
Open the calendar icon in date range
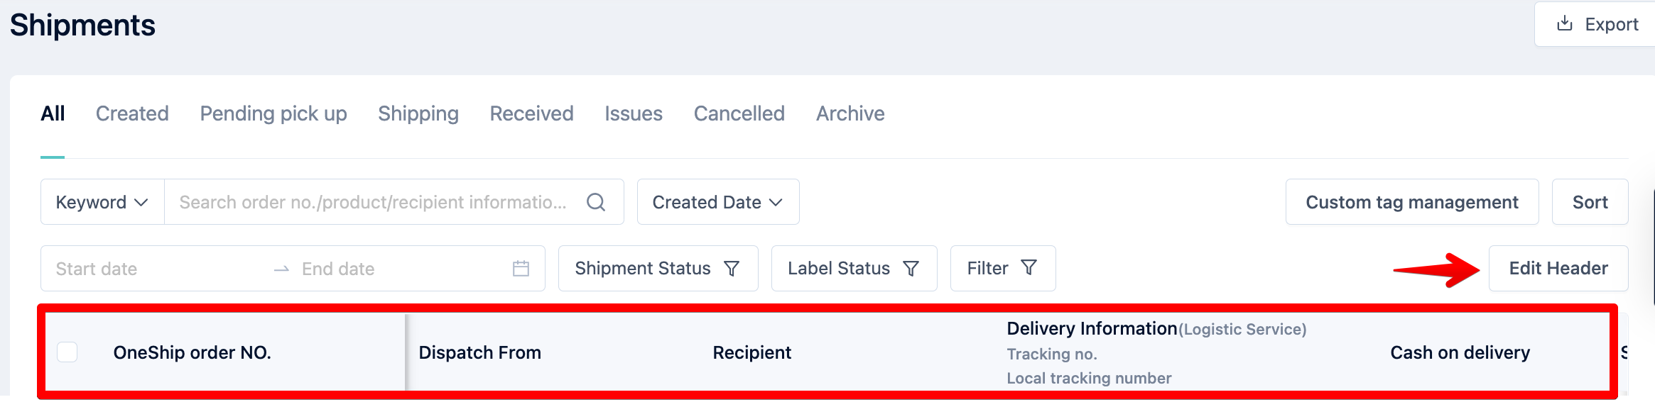pyautogui.click(x=521, y=269)
